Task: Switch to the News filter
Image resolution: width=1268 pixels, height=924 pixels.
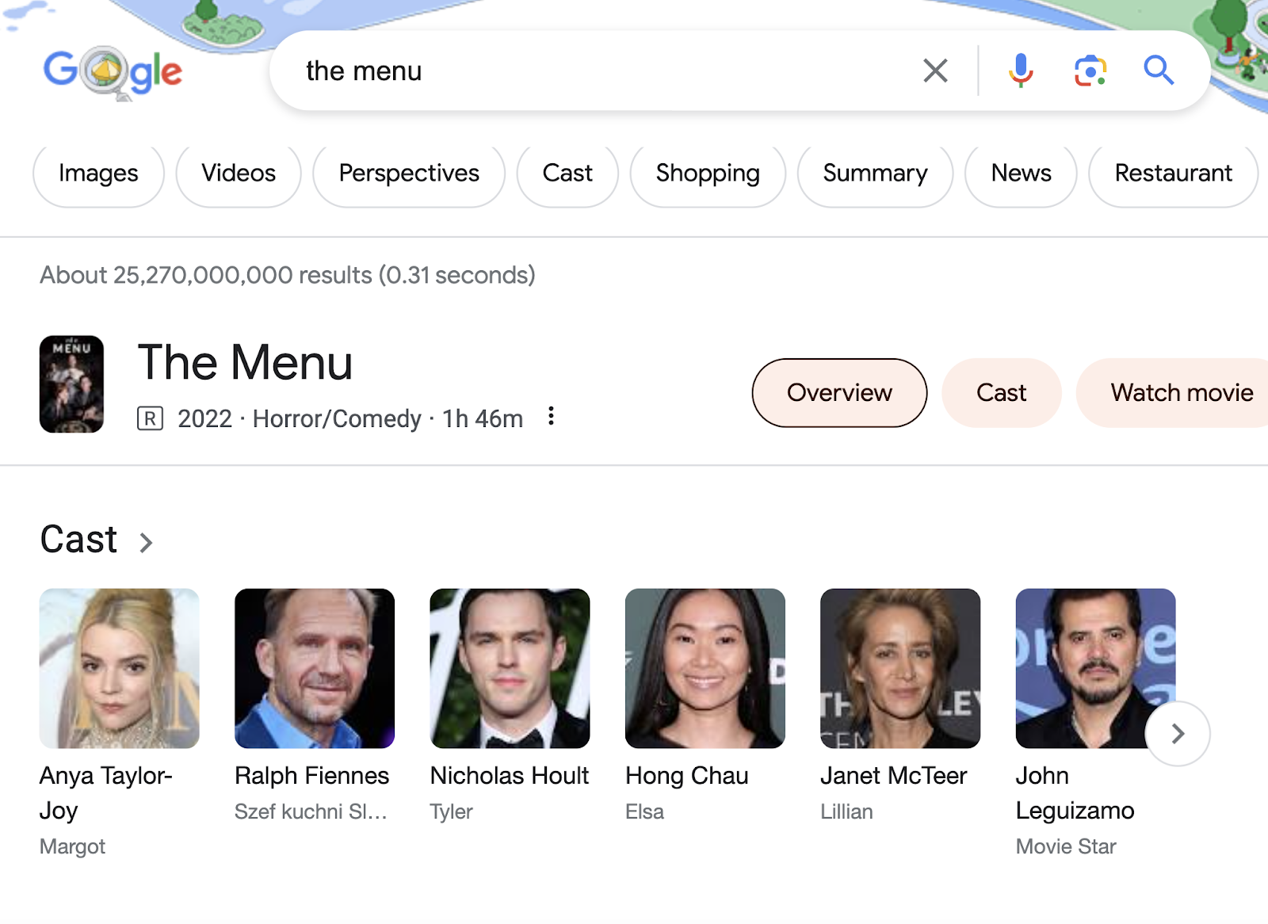Action: 1020,174
